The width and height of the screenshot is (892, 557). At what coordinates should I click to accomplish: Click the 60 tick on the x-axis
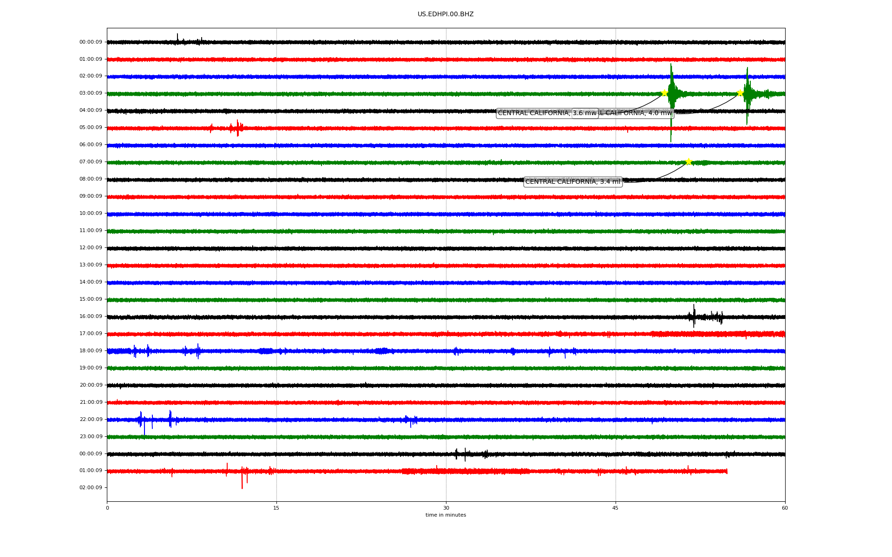coord(785,508)
